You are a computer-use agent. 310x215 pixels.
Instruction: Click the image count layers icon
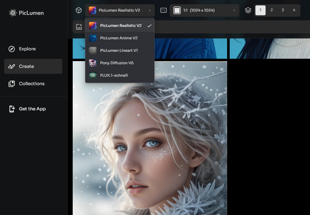coord(248,10)
